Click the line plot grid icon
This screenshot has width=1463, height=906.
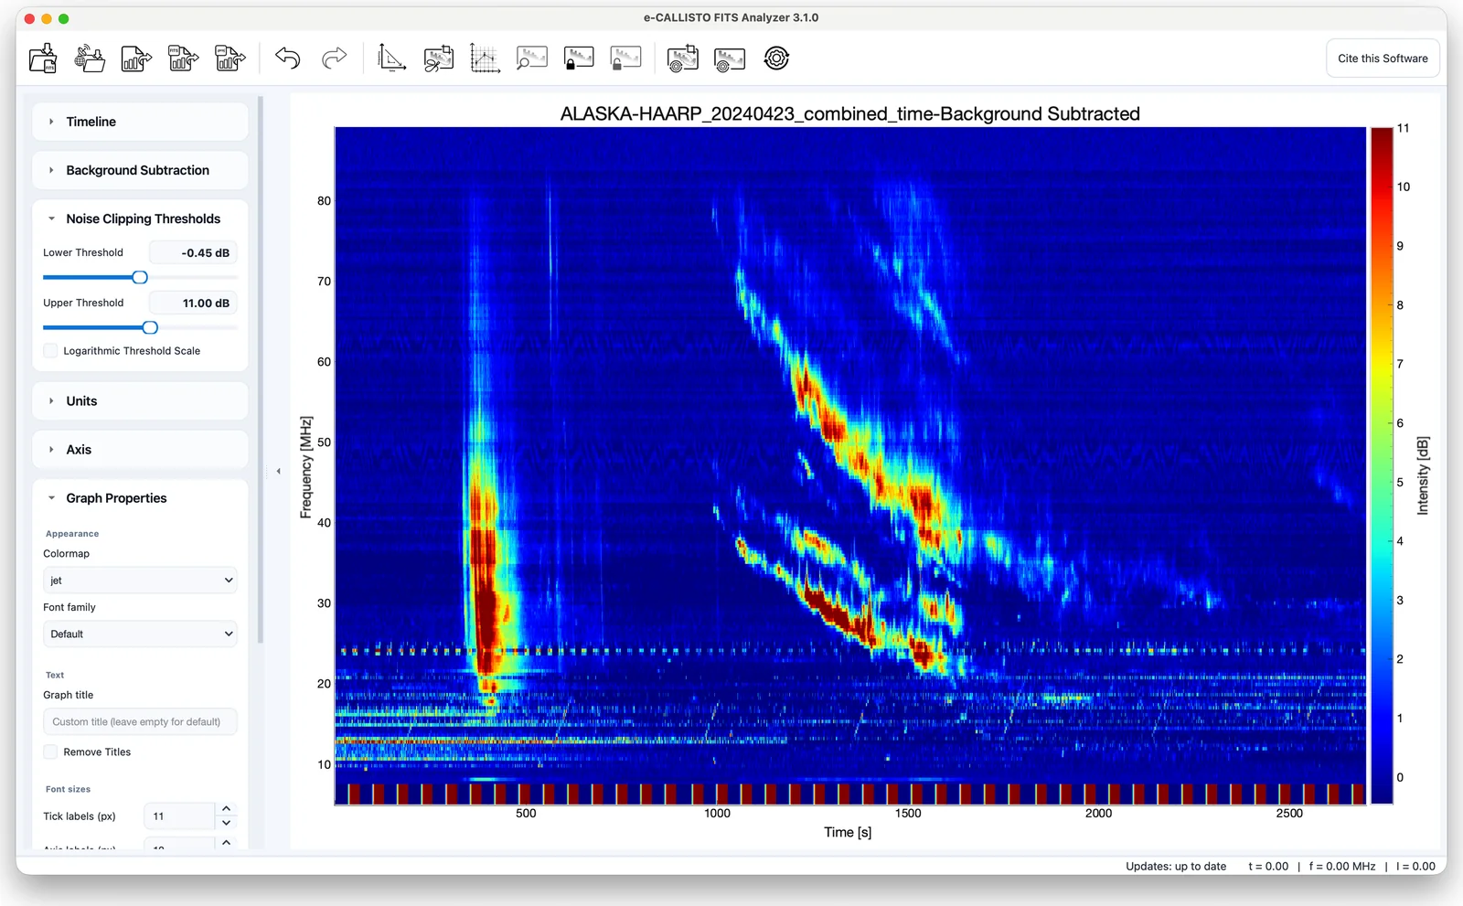tap(485, 59)
